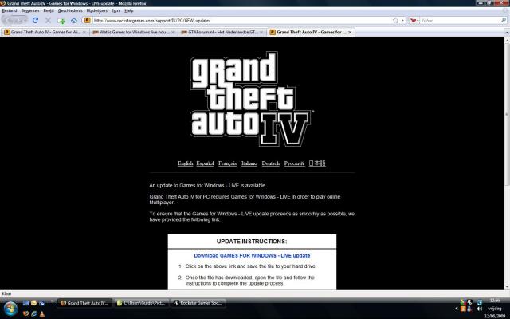Open the Yahoo search engine selector
Image resolution: width=510 pixels, height=319 pixels.
tap(414, 20)
